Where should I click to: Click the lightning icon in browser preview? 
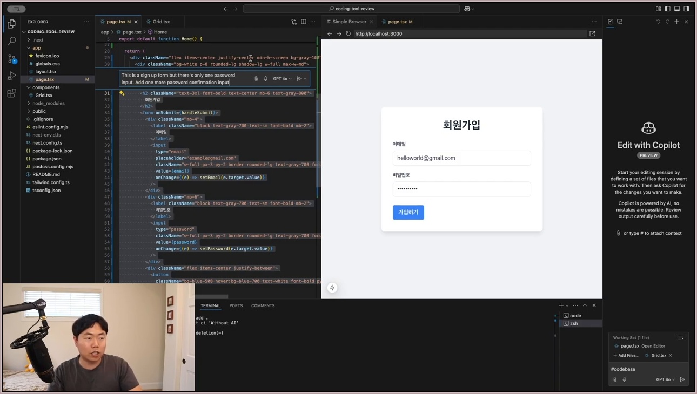click(x=332, y=288)
